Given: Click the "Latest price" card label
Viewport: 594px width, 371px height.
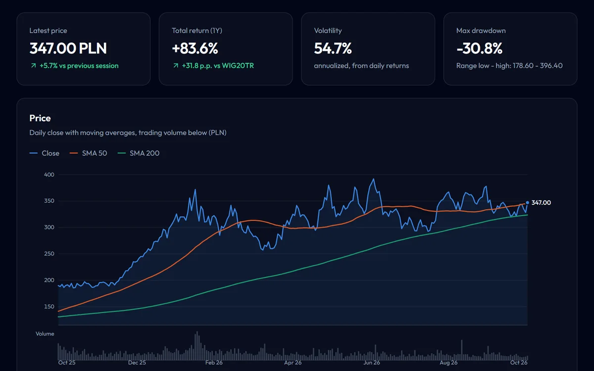Looking at the screenshot, I should [48, 31].
